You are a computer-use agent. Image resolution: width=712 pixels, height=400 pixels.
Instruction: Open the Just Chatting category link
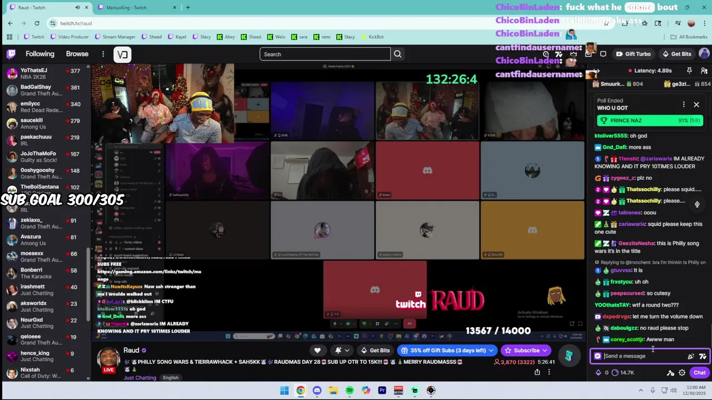[x=140, y=378]
